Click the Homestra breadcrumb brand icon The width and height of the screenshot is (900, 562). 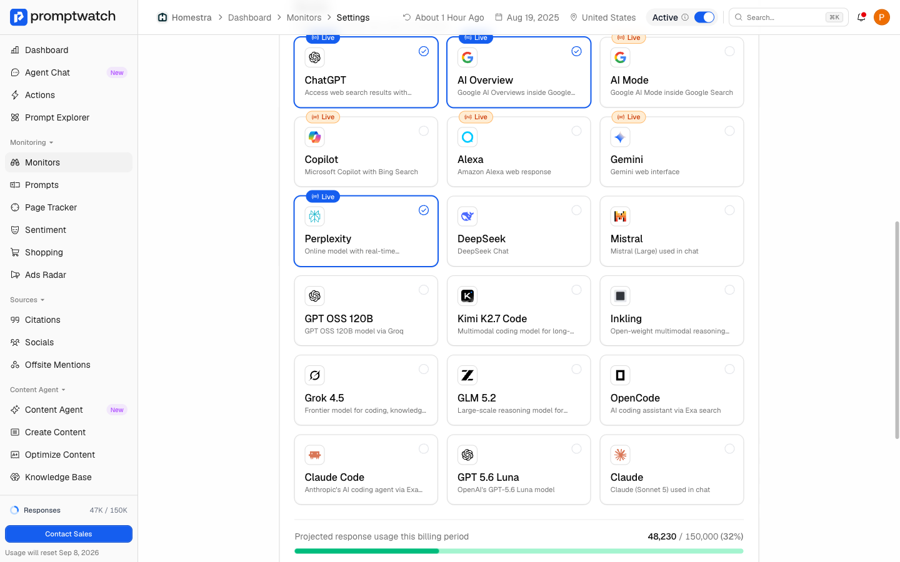coord(162,17)
